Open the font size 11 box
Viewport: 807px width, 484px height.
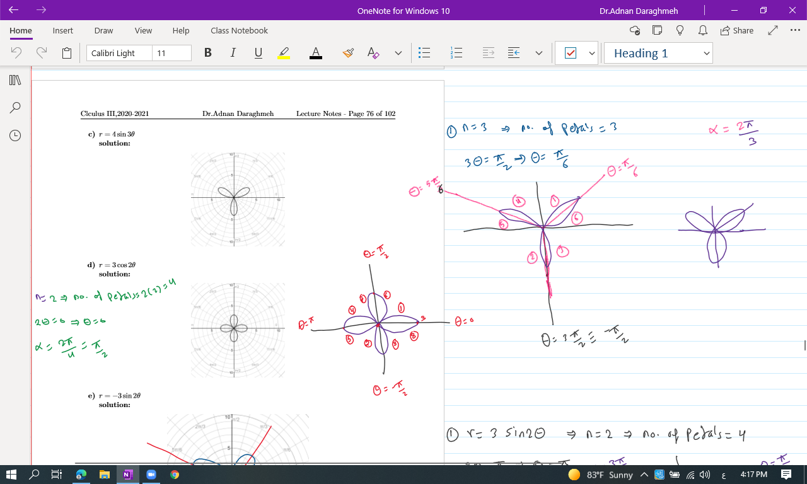pos(171,53)
